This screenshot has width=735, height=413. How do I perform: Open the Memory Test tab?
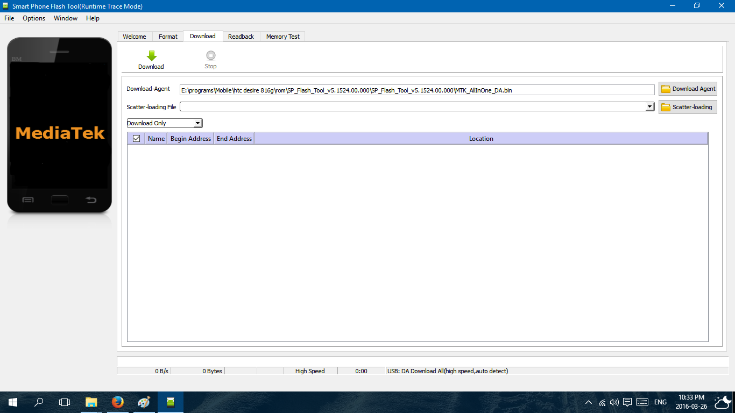click(283, 37)
